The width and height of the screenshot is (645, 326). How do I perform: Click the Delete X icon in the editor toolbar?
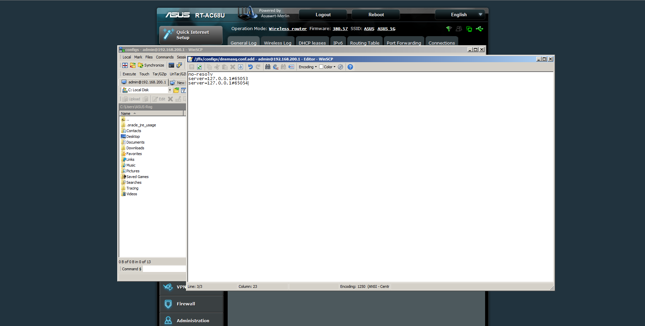point(233,67)
